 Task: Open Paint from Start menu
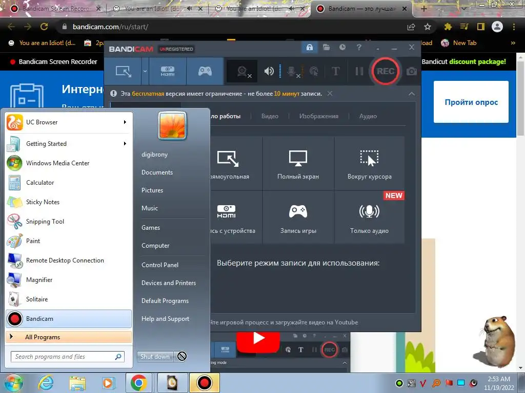pyautogui.click(x=68, y=241)
